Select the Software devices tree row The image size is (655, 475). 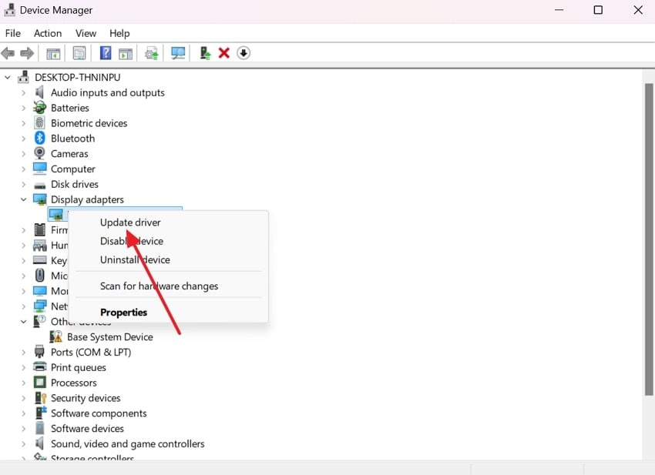tap(87, 428)
